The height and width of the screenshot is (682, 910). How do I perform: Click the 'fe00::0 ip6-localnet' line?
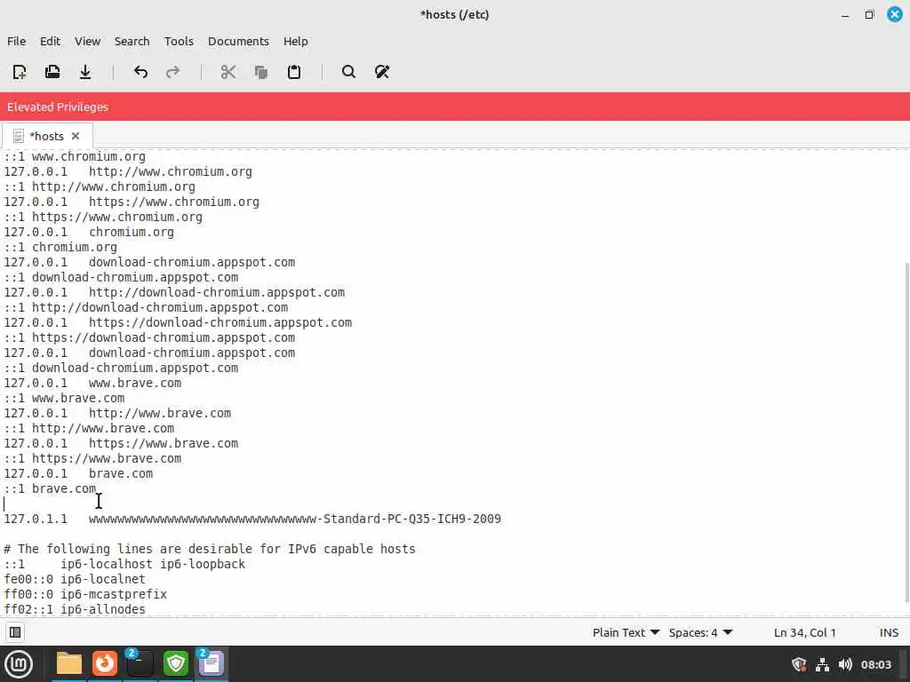click(75, 579)
